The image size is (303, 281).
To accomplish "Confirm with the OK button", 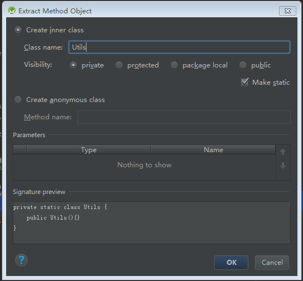I will (x=231, y=263).
